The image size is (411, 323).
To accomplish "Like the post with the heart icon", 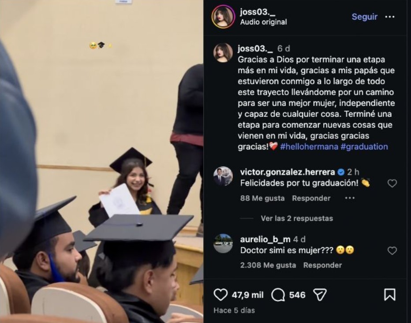I will point(220,295).
